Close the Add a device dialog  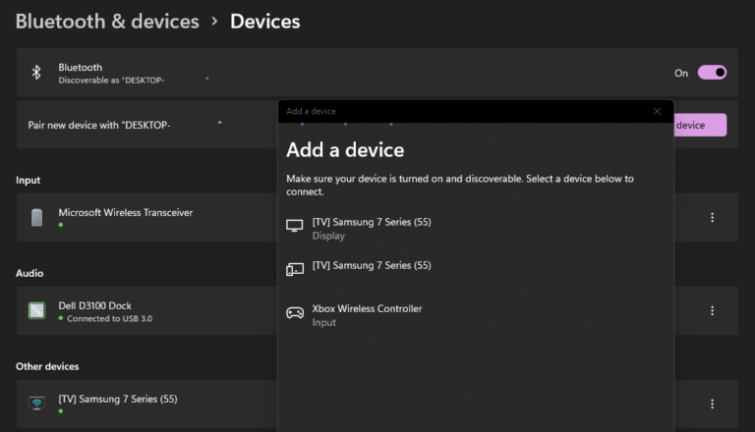pyautogui.click(x=658, y=111)
